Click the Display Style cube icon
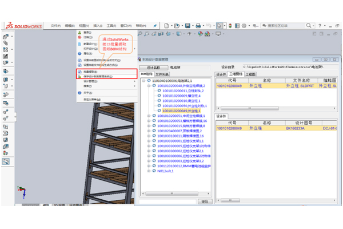 tap(179, 34)
